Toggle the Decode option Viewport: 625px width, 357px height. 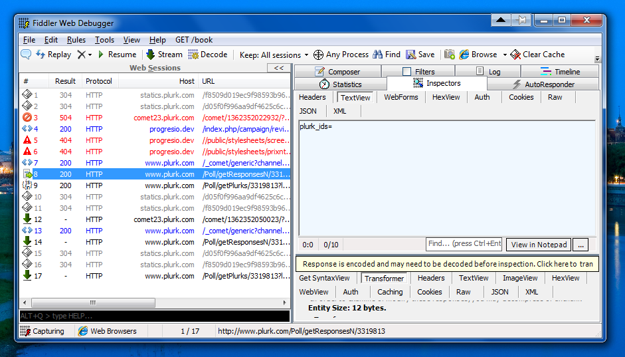[207, 55]
